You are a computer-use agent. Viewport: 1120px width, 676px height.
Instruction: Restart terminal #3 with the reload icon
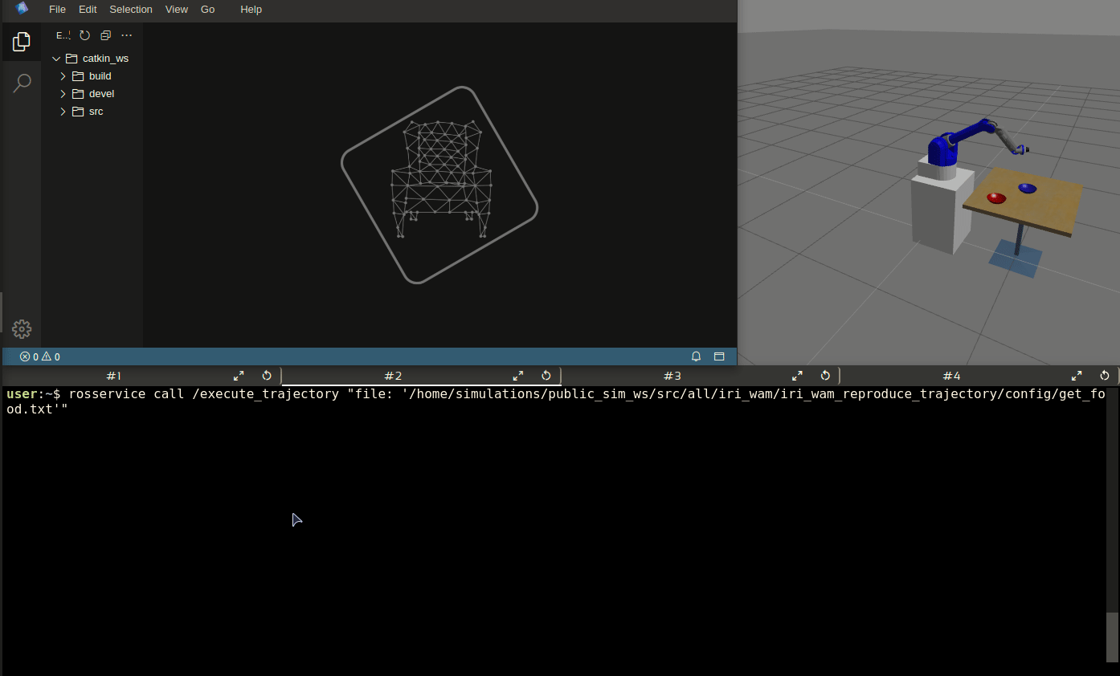825,376
